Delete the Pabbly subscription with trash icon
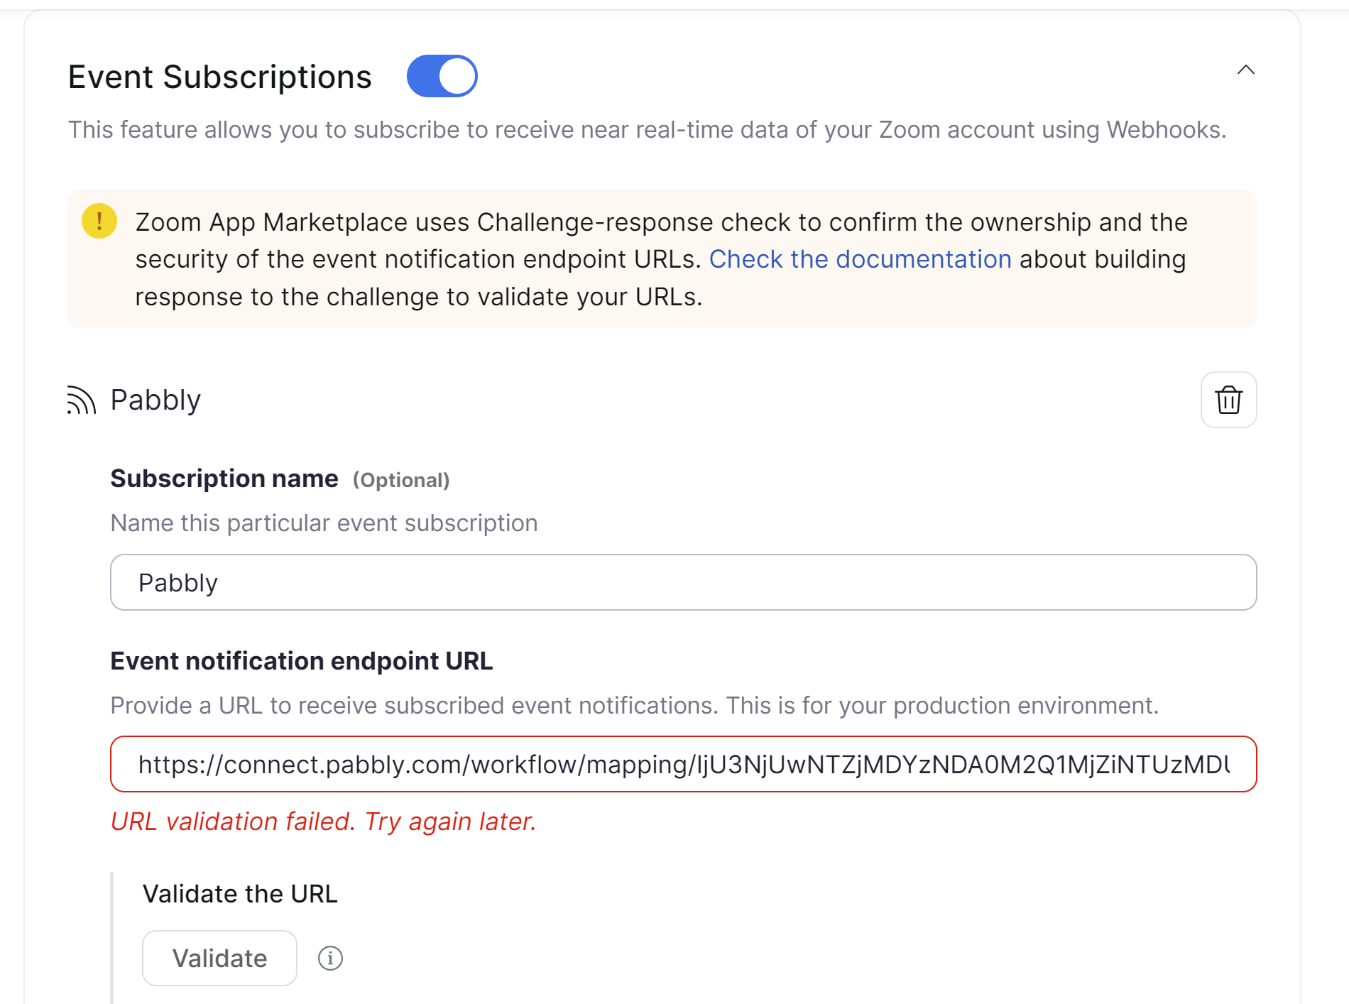 (1228, 400)
